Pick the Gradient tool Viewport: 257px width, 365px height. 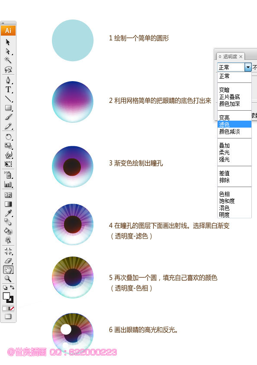point(8,204)
